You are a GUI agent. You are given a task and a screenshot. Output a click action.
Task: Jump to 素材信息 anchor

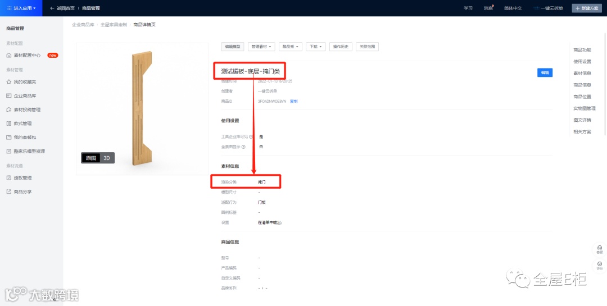pos(582,73)
